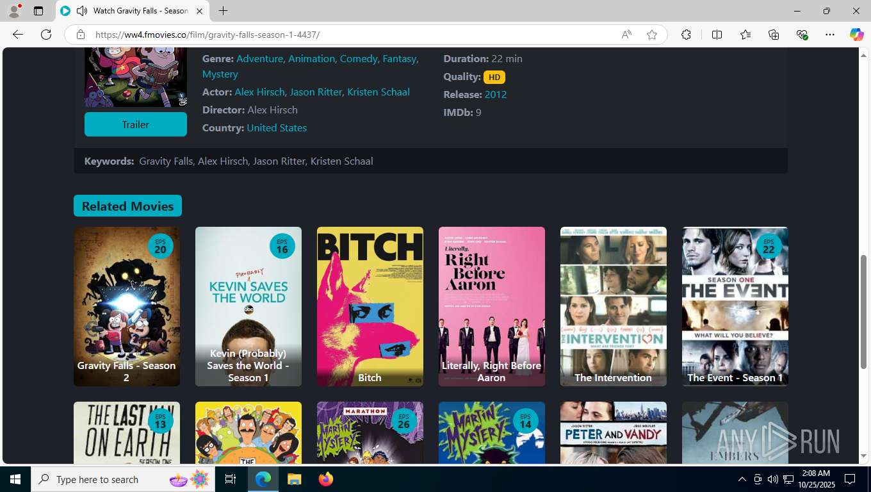Close the Gravity Falls tab
This screenshot has height=492, width=871.
pos(199,11)
